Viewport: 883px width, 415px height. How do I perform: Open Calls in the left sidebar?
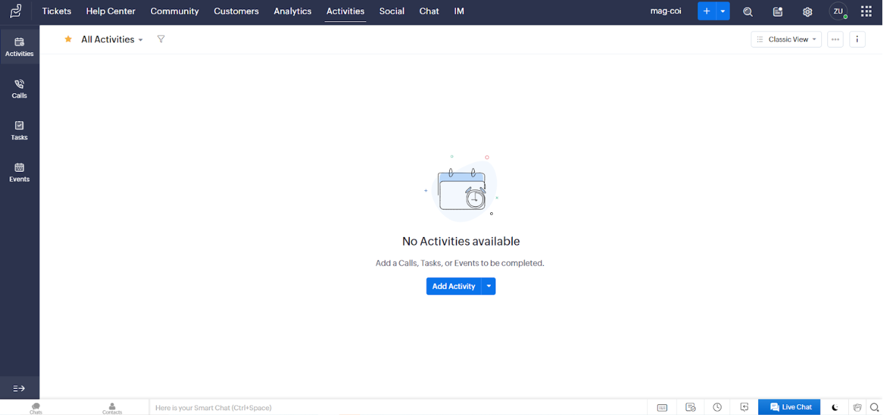tap(19, 88)
